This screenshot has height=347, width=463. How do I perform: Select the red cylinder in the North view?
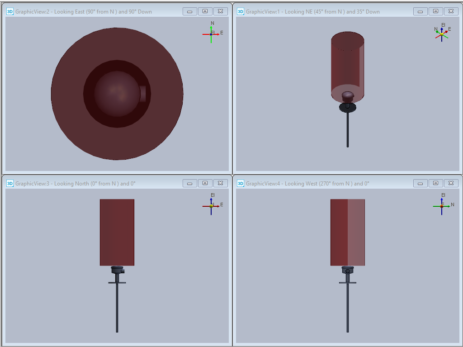tap(117, 233)
